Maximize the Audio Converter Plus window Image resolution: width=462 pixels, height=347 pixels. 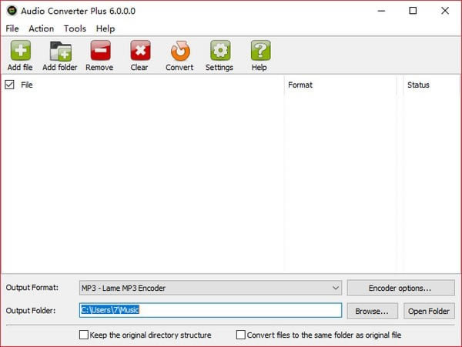coord(413,11)
